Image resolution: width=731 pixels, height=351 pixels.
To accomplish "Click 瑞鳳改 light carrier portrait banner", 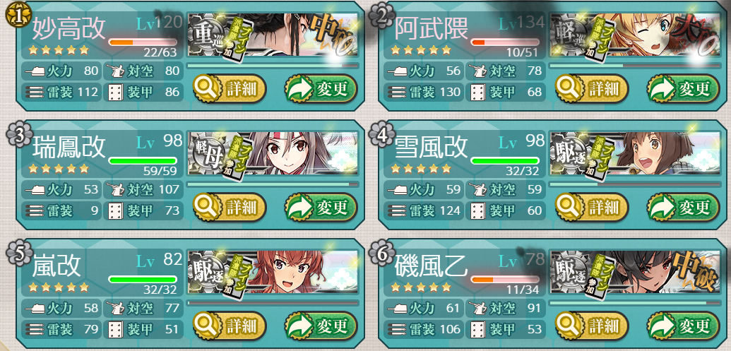I will point(273,153).
